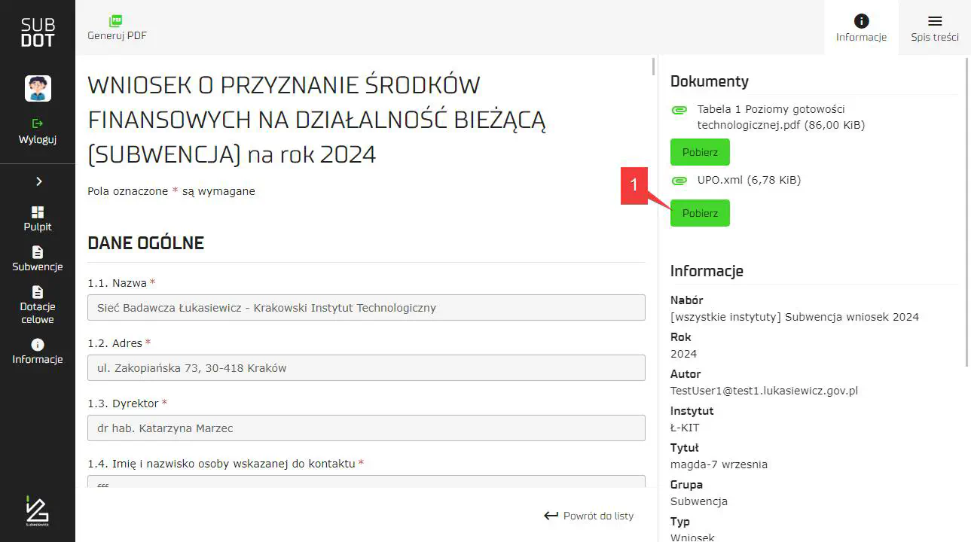The width and height of the screenshot is (971, 542).
Task: Click the Generuj PDF icon
Action: pos(116,21)
